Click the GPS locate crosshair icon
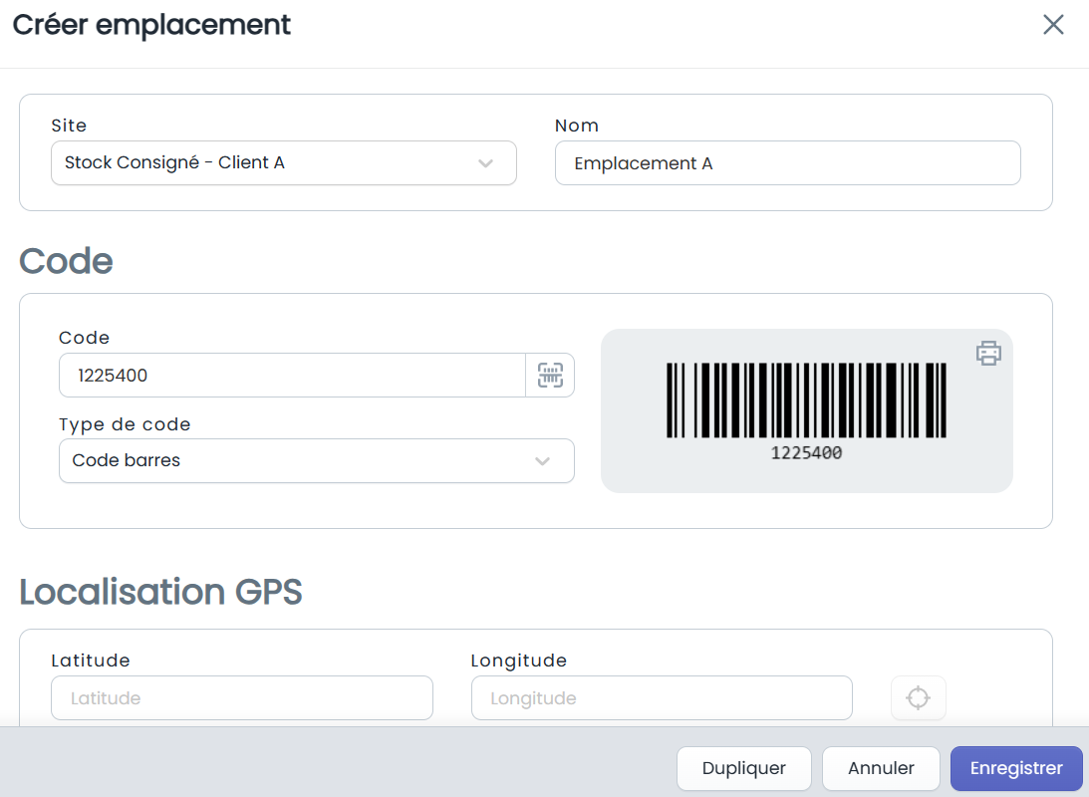Screen dimensions: 1089x797 pos(919,697)
